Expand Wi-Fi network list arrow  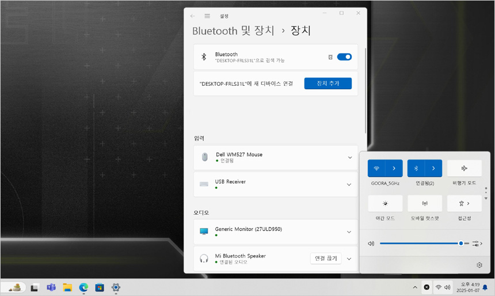394,168
